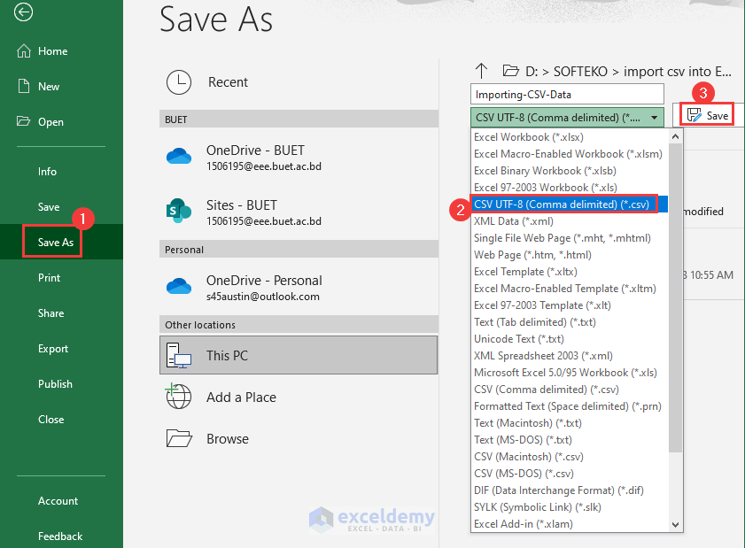Select CSV UTF-8 (Comma delimited) format
Viewport: 745px width, 548px height.
[x=564, y=204]
